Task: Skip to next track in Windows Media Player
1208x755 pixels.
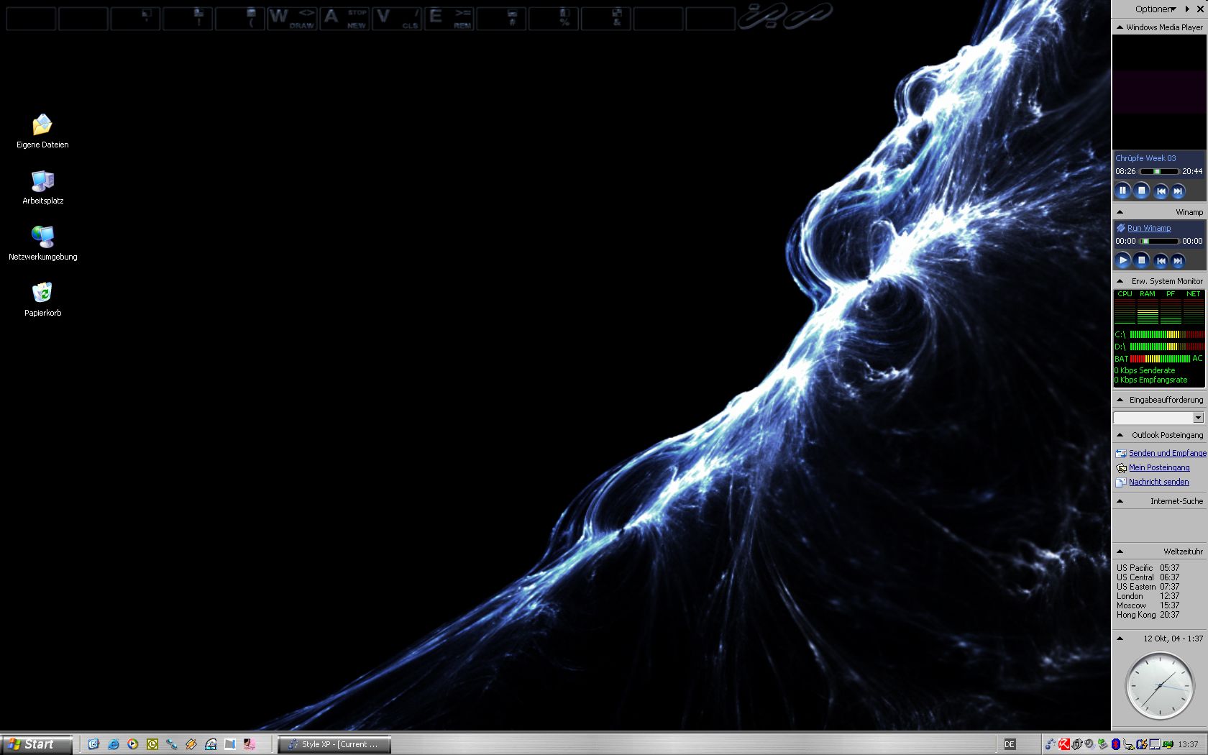Action: click(x=1178, y=191)
